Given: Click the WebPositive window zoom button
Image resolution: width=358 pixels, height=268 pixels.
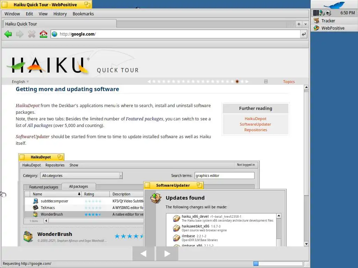Looking at the screenshot, I should [87, 4].
